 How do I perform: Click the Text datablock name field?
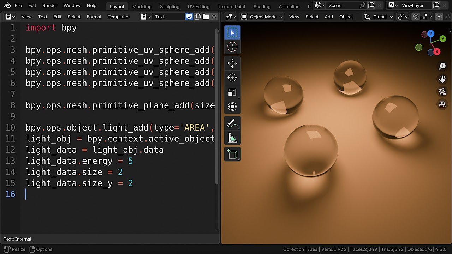(x=168, y=17)
